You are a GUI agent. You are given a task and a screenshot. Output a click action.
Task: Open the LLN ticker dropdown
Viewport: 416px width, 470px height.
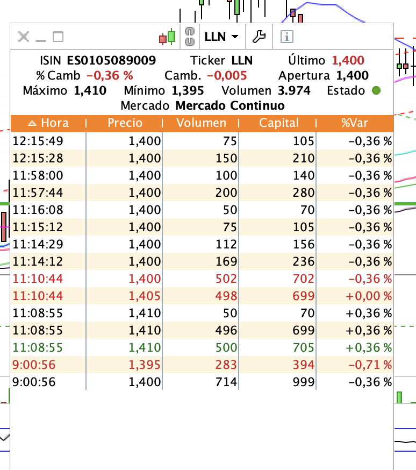[x=221, y=37]
